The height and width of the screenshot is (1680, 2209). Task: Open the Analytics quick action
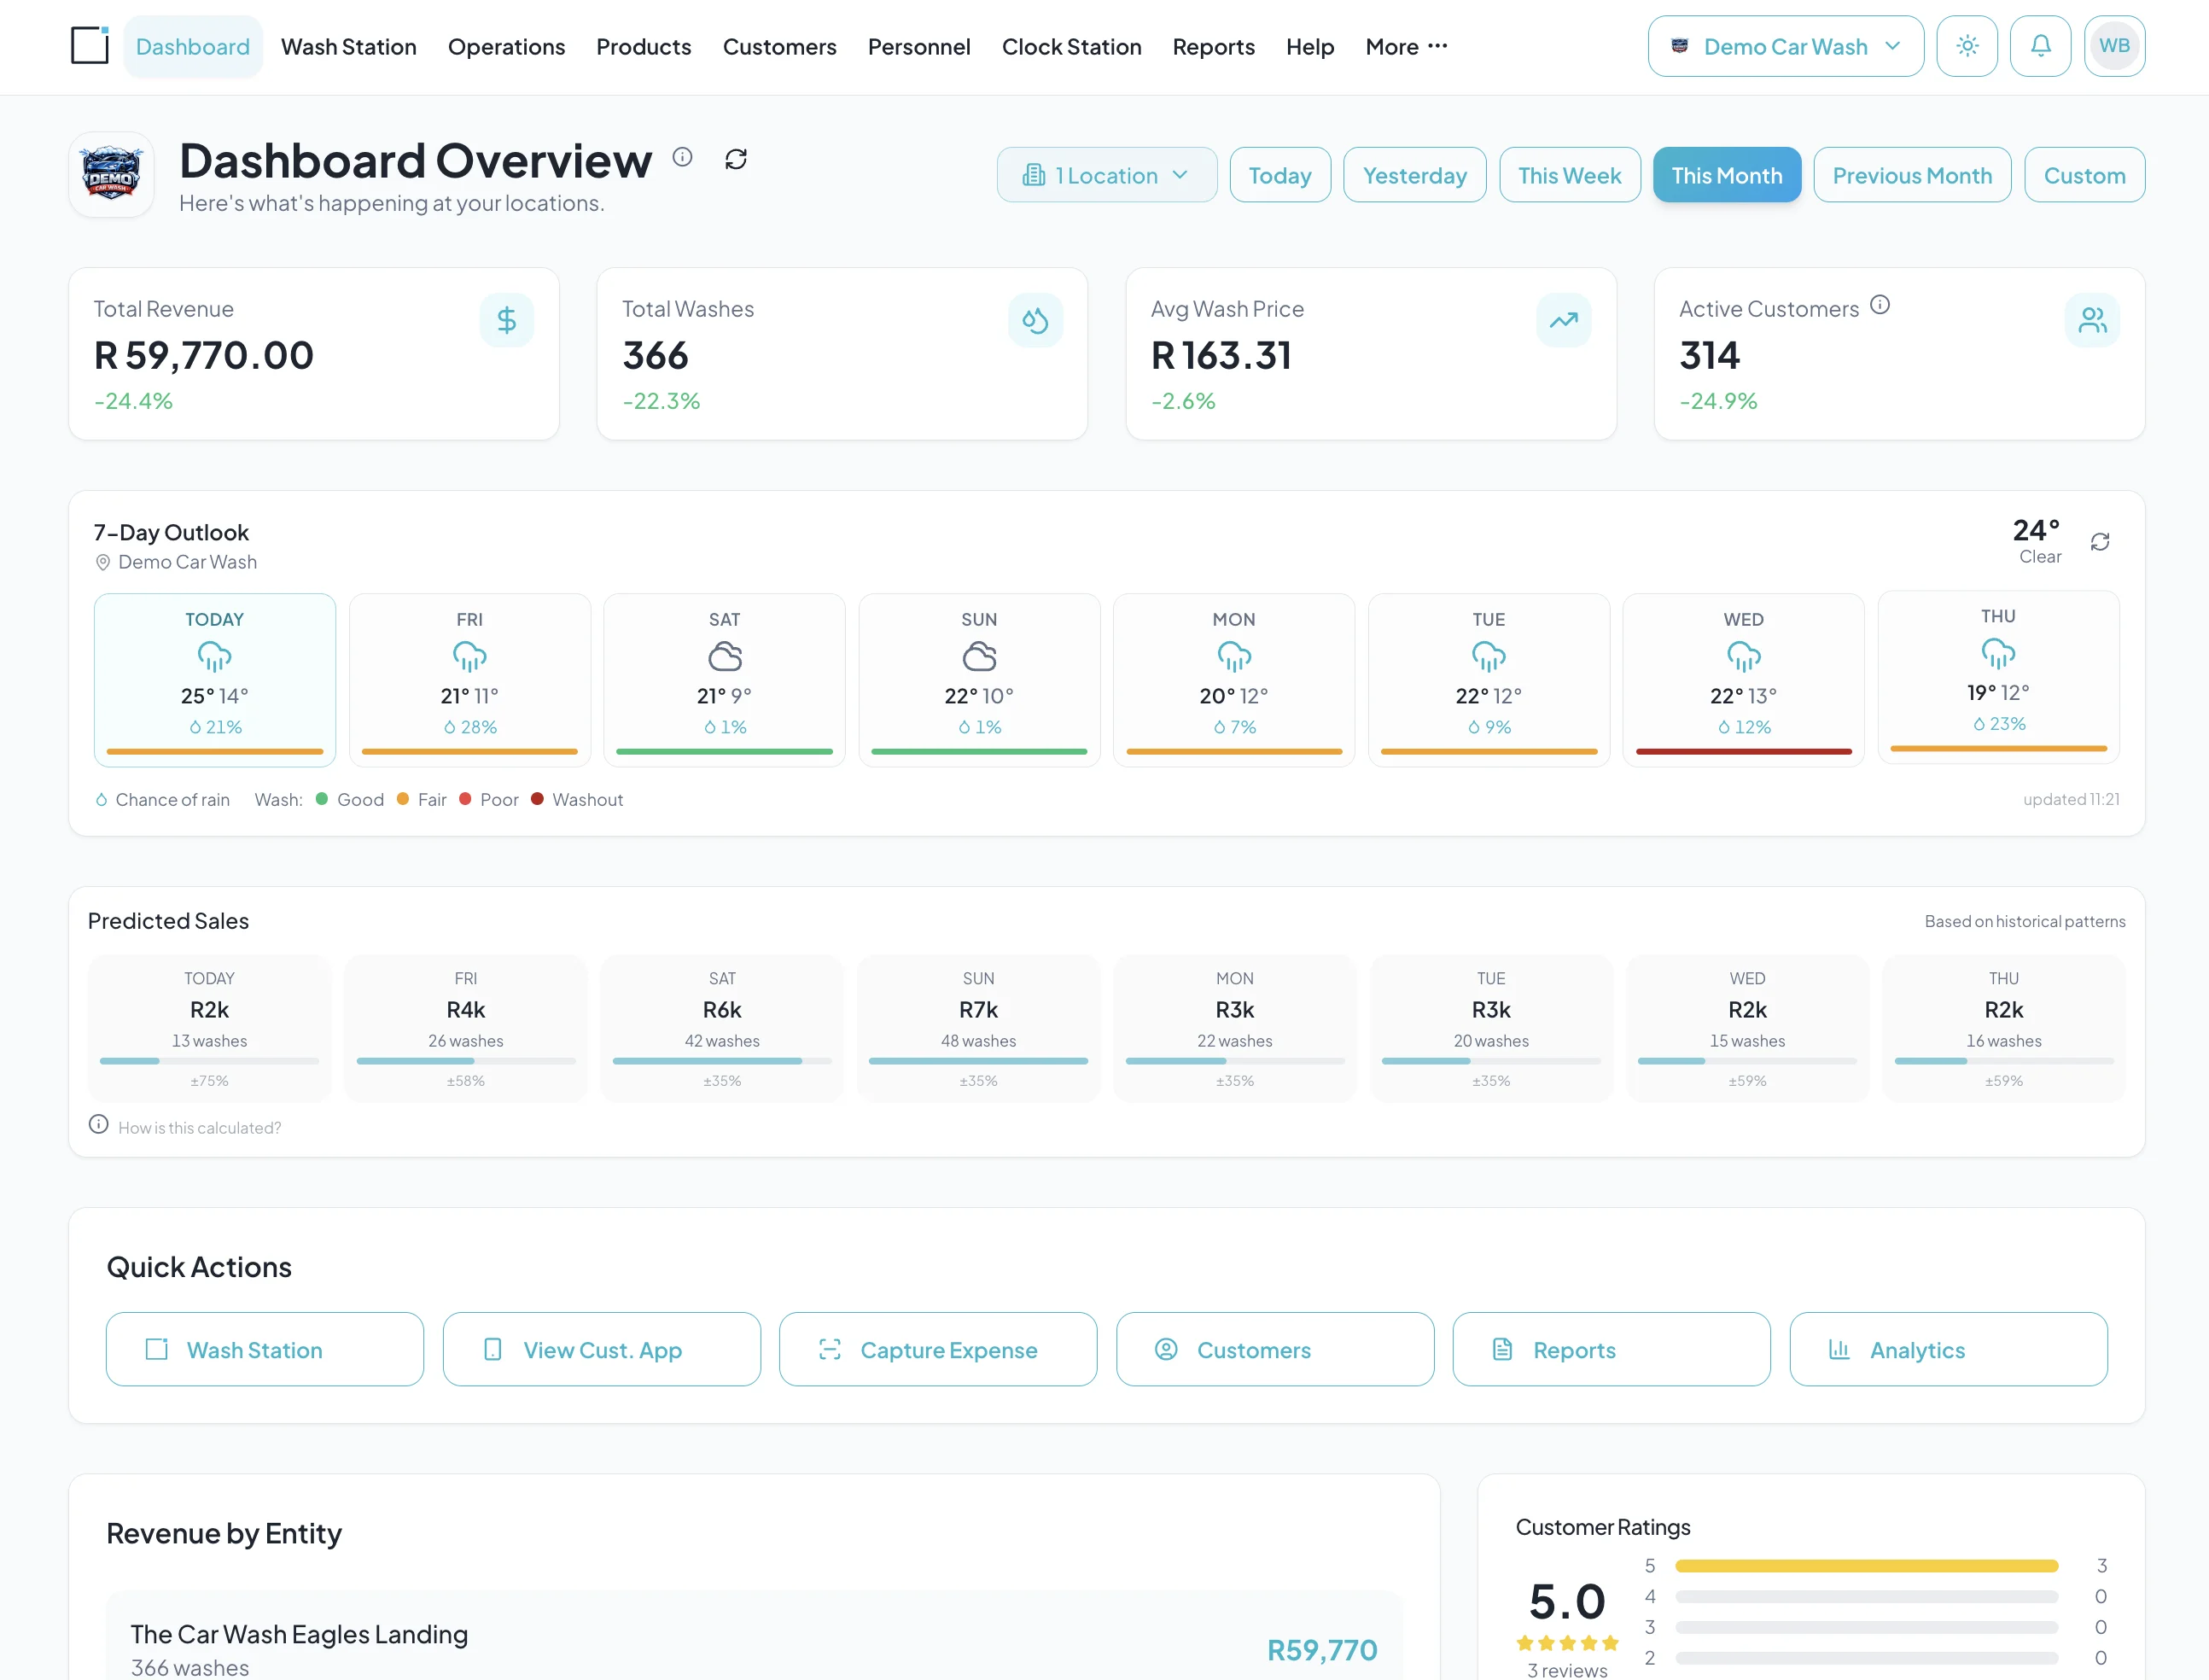[x=1948, y=1349]
